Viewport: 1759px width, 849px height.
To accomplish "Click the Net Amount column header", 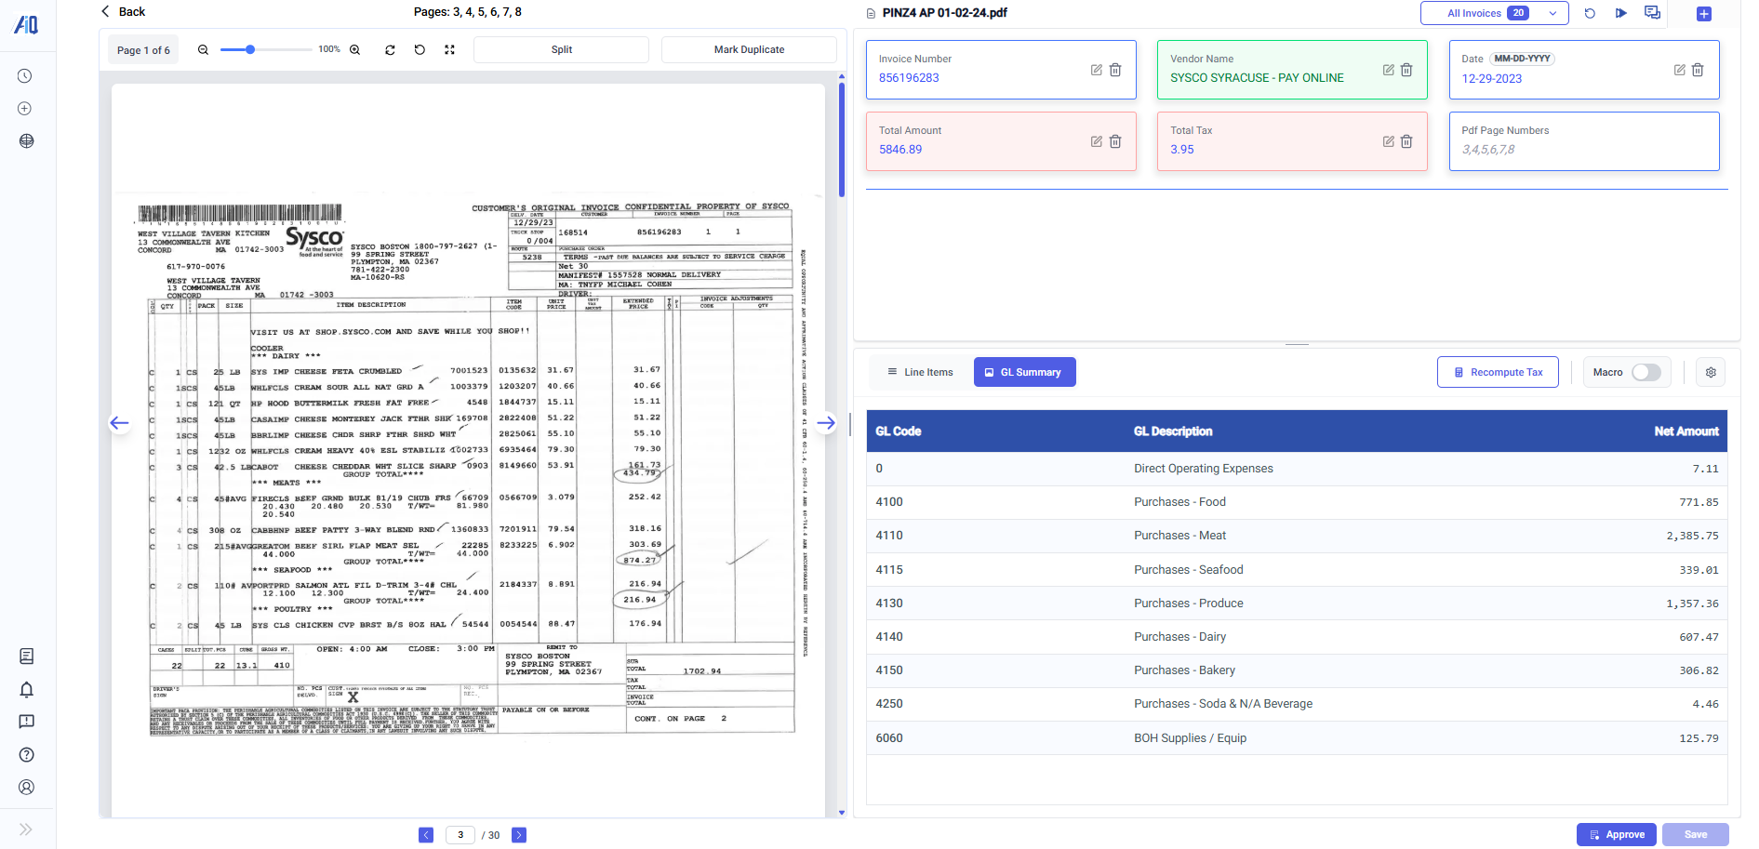I will click(1686, 431).
